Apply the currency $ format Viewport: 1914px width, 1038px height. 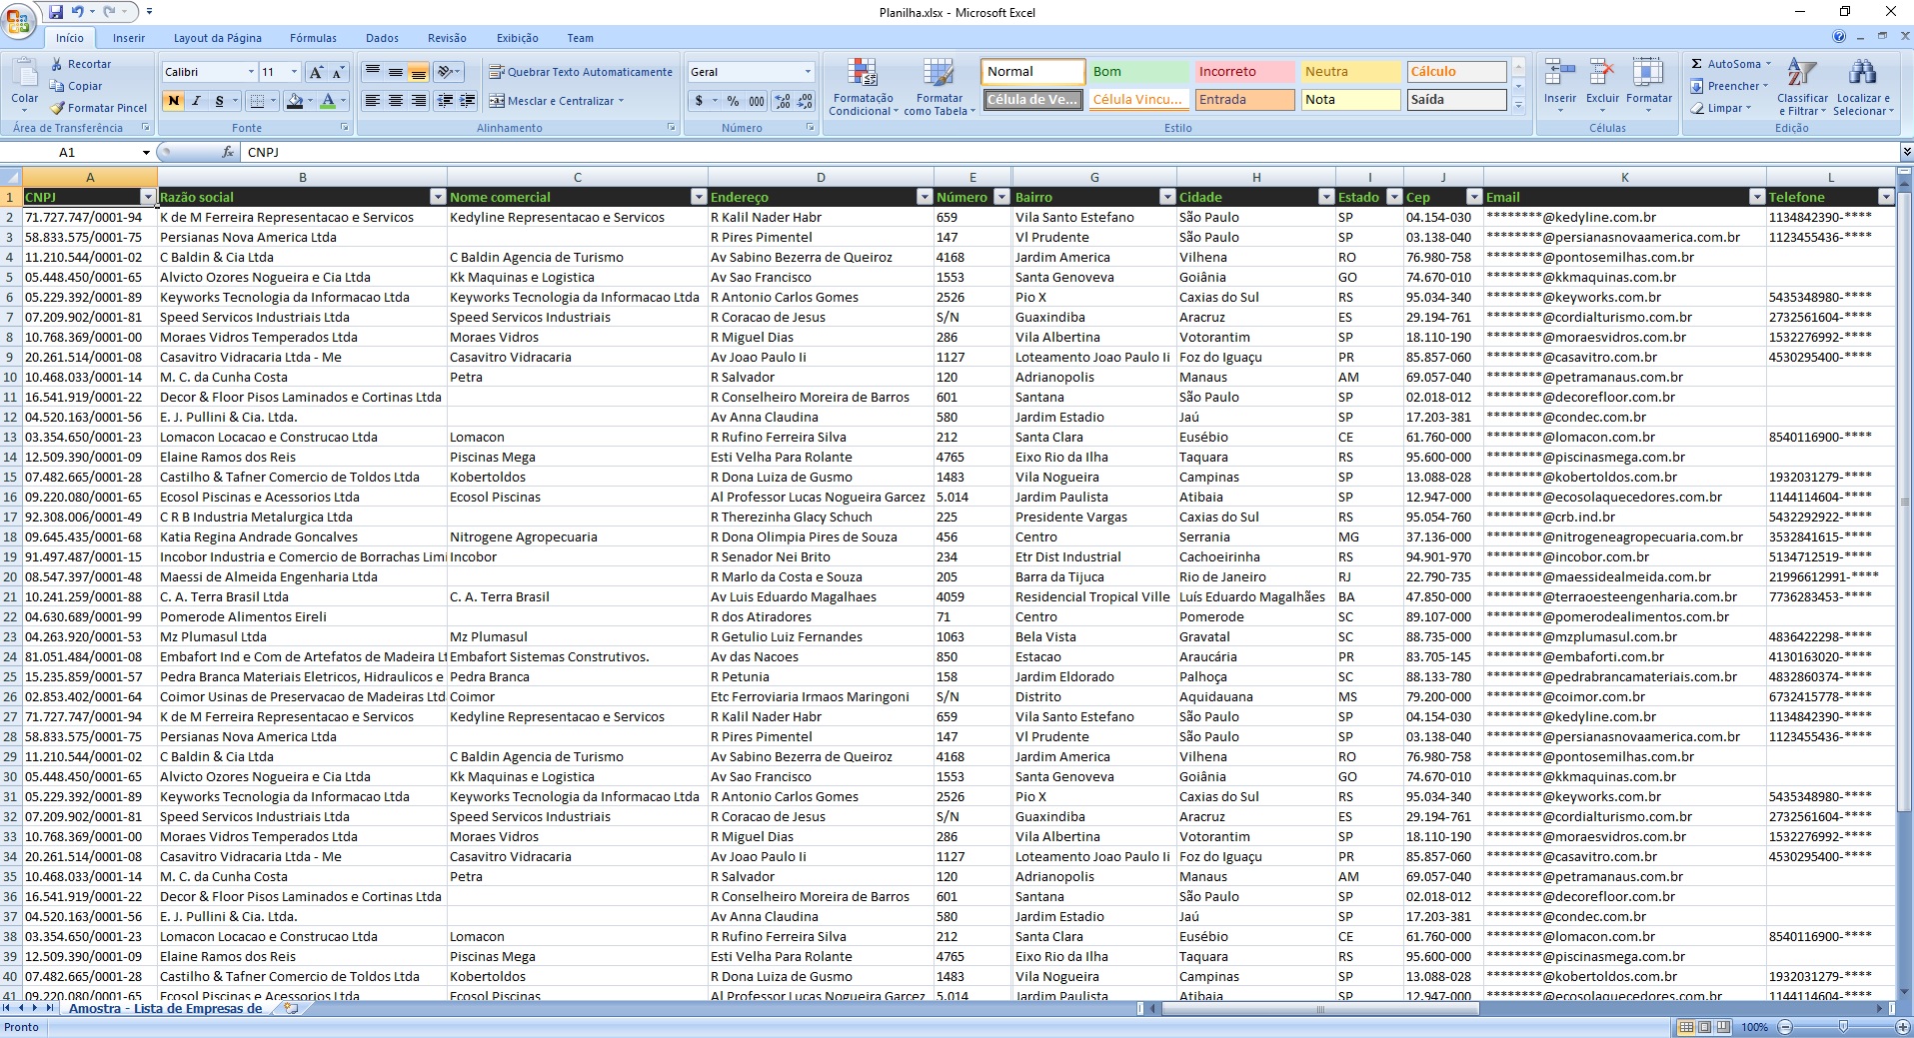point(700,101)
